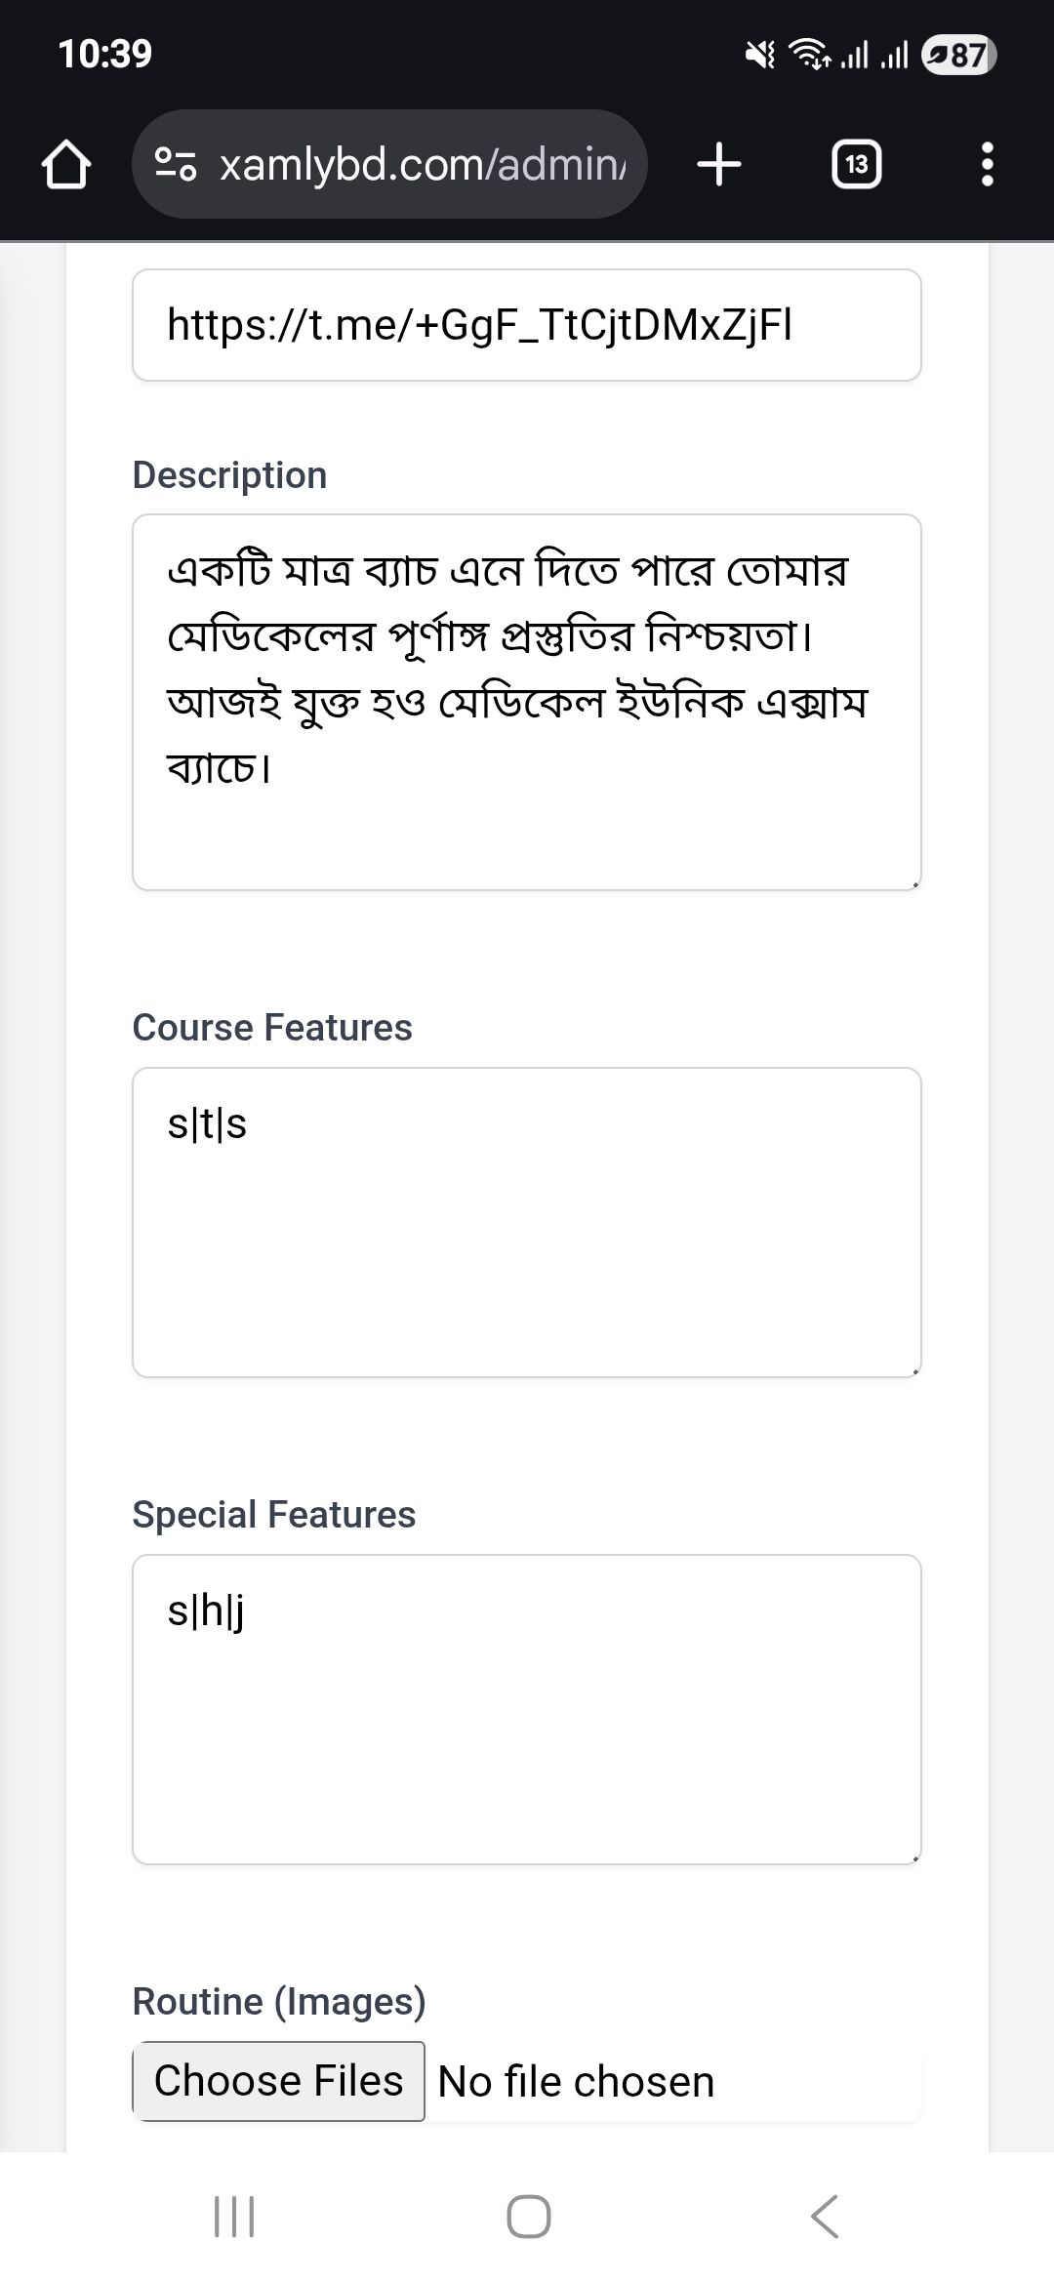Click inside the Description text area
This screenshot has width=1054, height=2284.
point(527,702)
